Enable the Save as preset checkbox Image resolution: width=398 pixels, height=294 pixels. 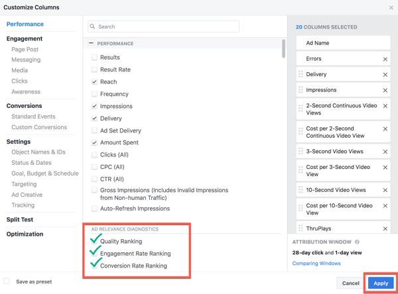7,281
